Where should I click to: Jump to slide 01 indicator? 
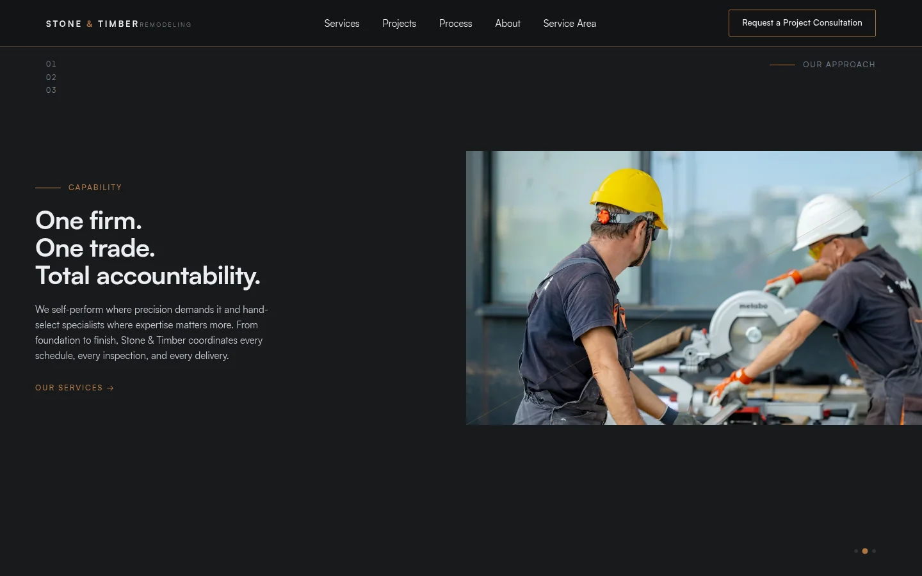pyautogui.click(x=51, y=64)
